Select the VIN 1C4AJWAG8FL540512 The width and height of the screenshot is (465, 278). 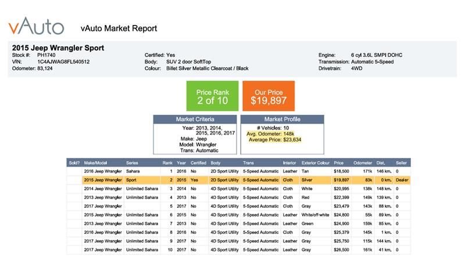pos(63,62)
